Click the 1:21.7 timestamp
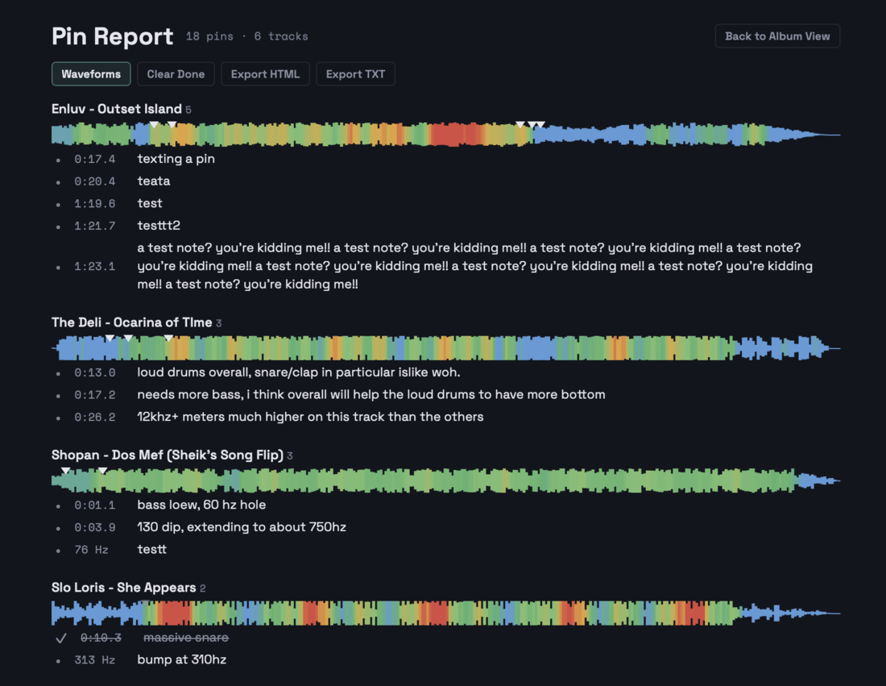Viewport: 886px width, 686px height. pyautogui.click(x=95, y=227)
